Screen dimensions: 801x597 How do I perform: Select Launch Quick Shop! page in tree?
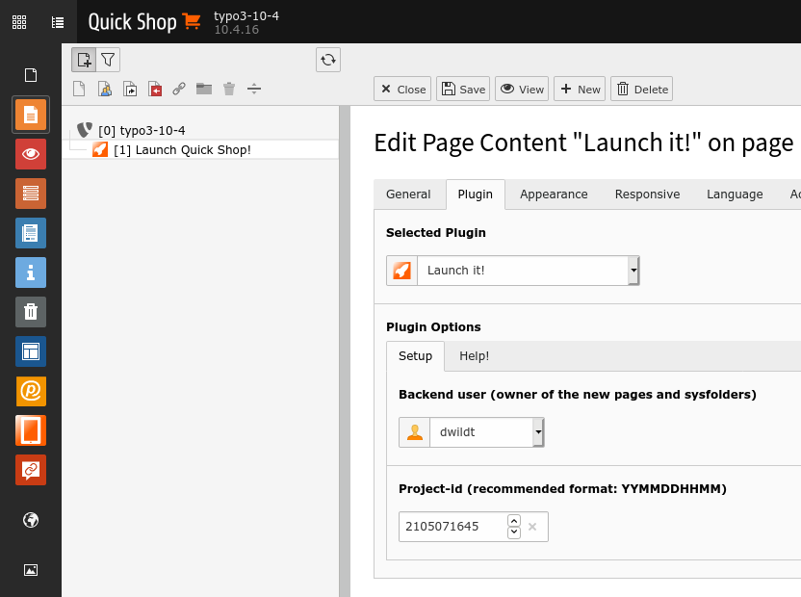(182, 150)
